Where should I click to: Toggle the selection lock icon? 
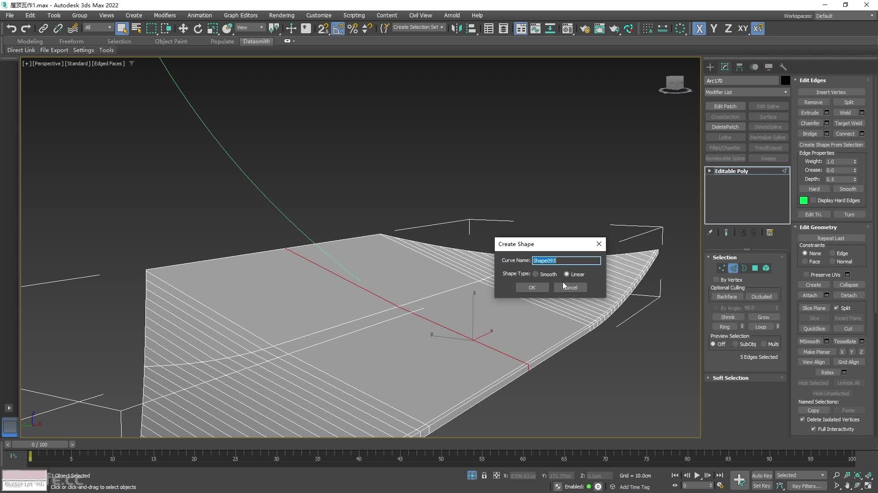tap(484, 476)
